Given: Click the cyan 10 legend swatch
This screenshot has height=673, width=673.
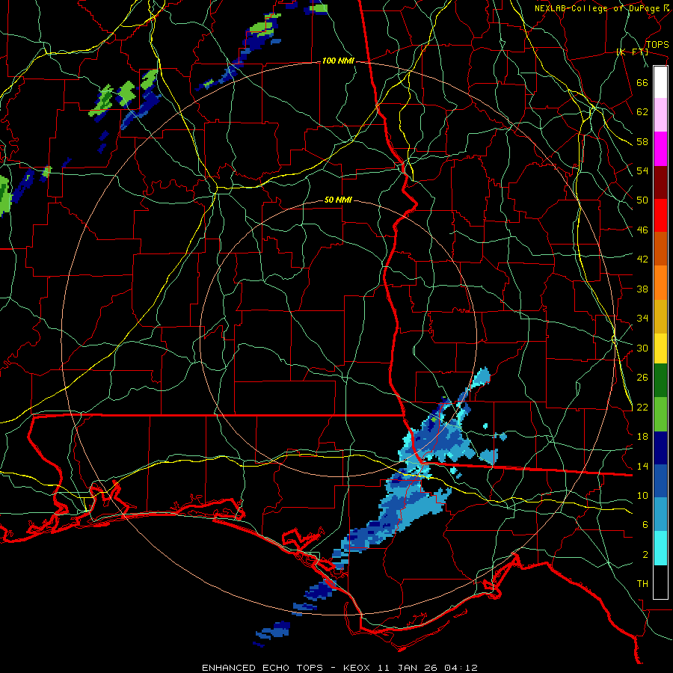Looking at the screenshot, I should [660, 548].
